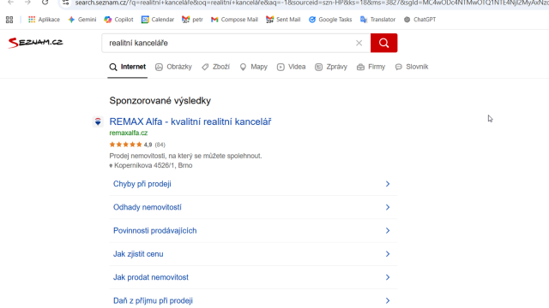Reload the page with refresh icon

pyautogui.click(x=45, y=3)
